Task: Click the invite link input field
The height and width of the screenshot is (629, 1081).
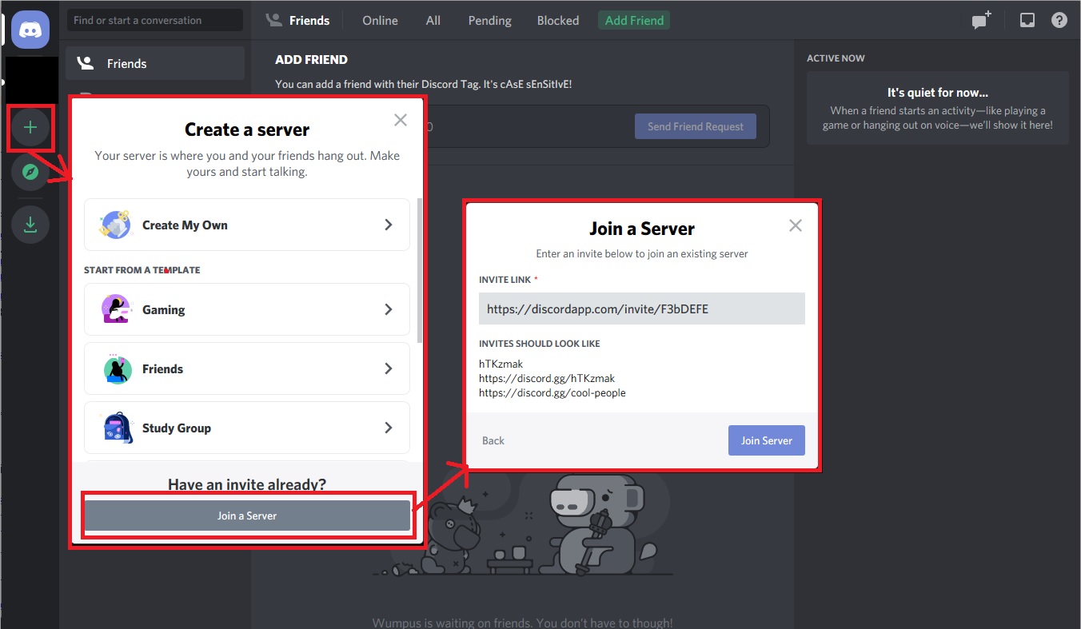Action: (641, 309)
